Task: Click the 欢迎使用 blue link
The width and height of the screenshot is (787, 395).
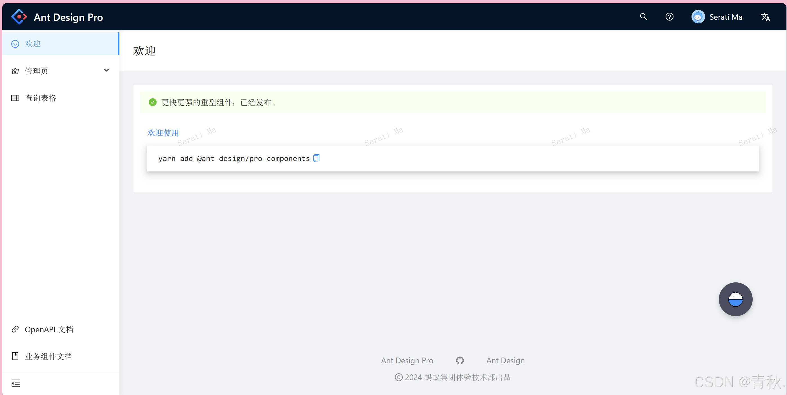Action: [x=163, y=133]
